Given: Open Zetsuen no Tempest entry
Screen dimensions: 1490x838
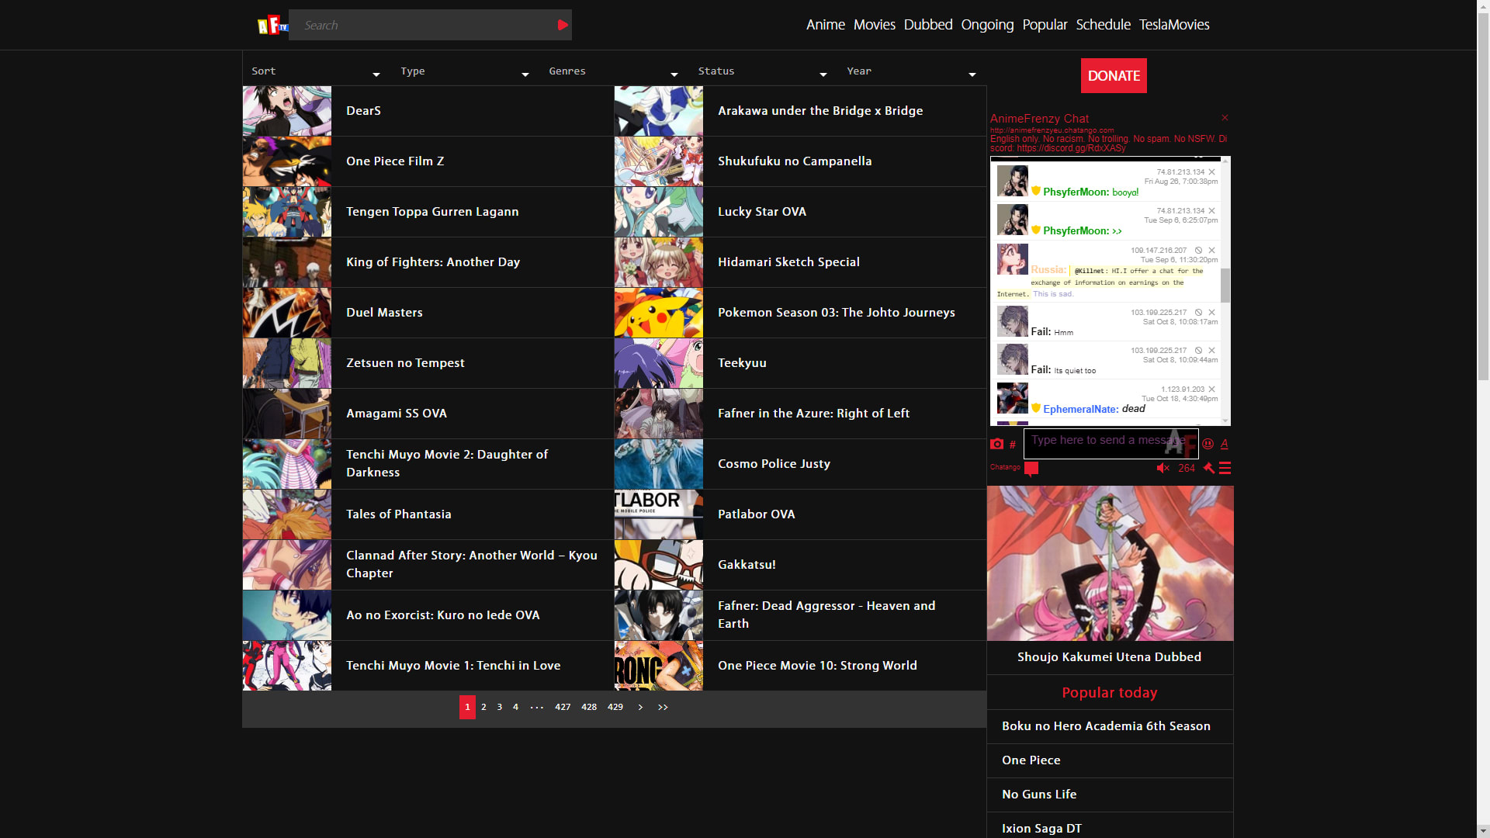Looking at the screenshot, I should coord(405,363).
